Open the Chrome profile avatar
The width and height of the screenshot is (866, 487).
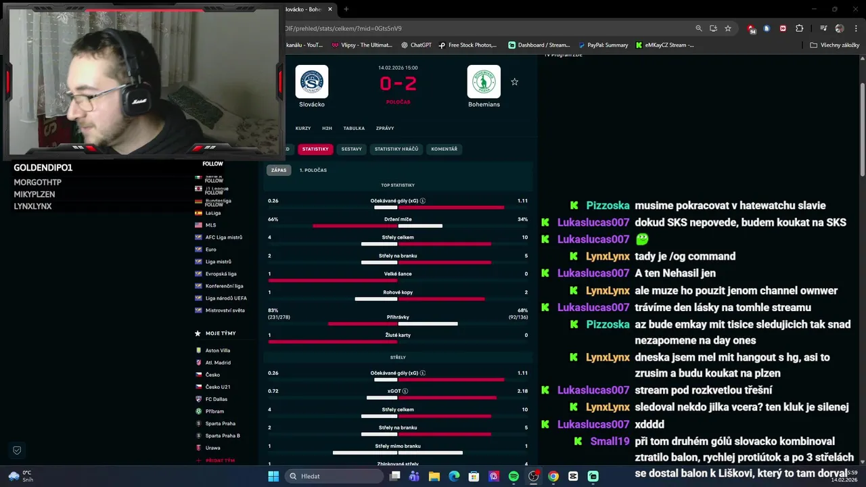tap(840, 28)
